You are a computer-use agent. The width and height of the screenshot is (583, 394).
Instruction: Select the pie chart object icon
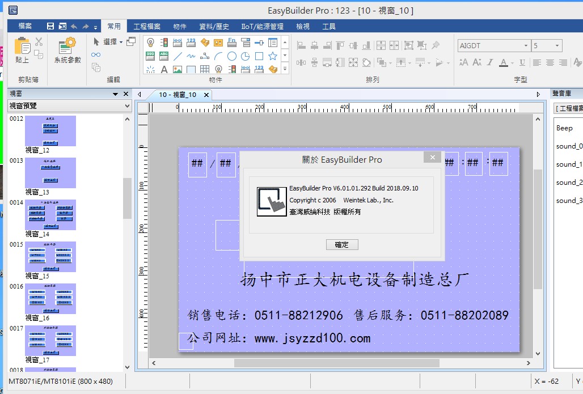(x=246, y=56)
